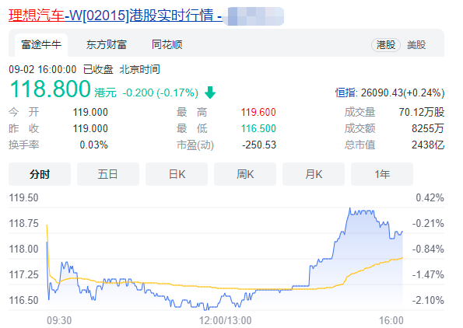
Task: Click the 总市值 value 2438亿
Action: click(x=428, y=145)
